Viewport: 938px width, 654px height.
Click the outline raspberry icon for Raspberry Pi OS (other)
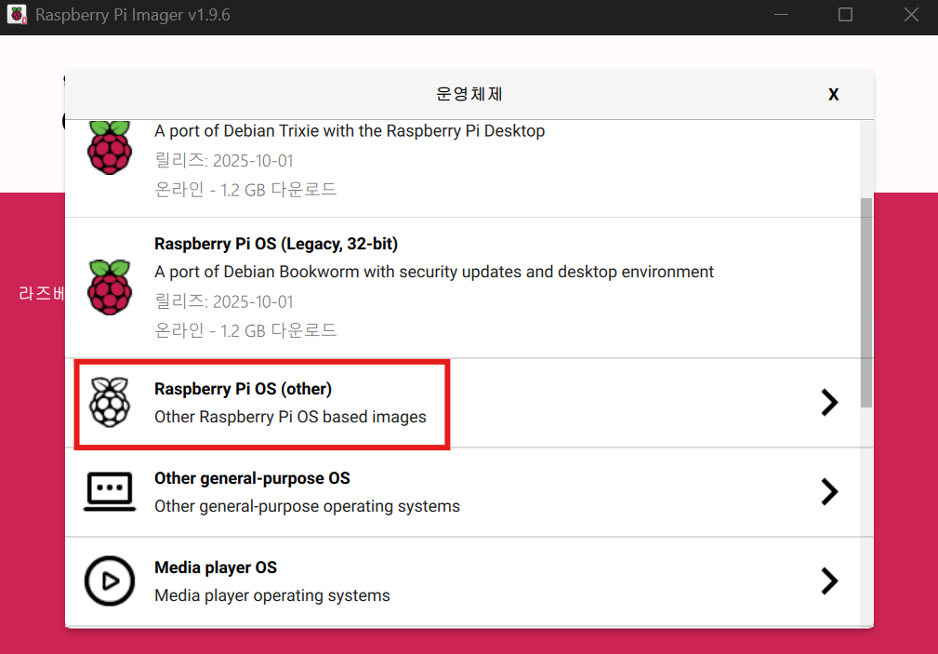click(x=110, y=403)
